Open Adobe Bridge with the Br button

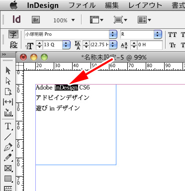36,20
